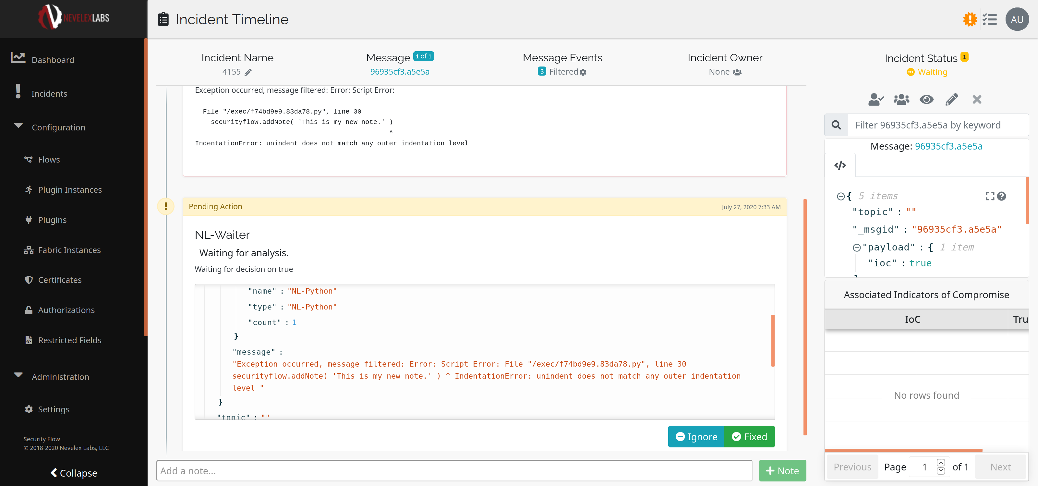
Task: Click the pencil icon next to incident name 4155
Action: click(248, 72)
